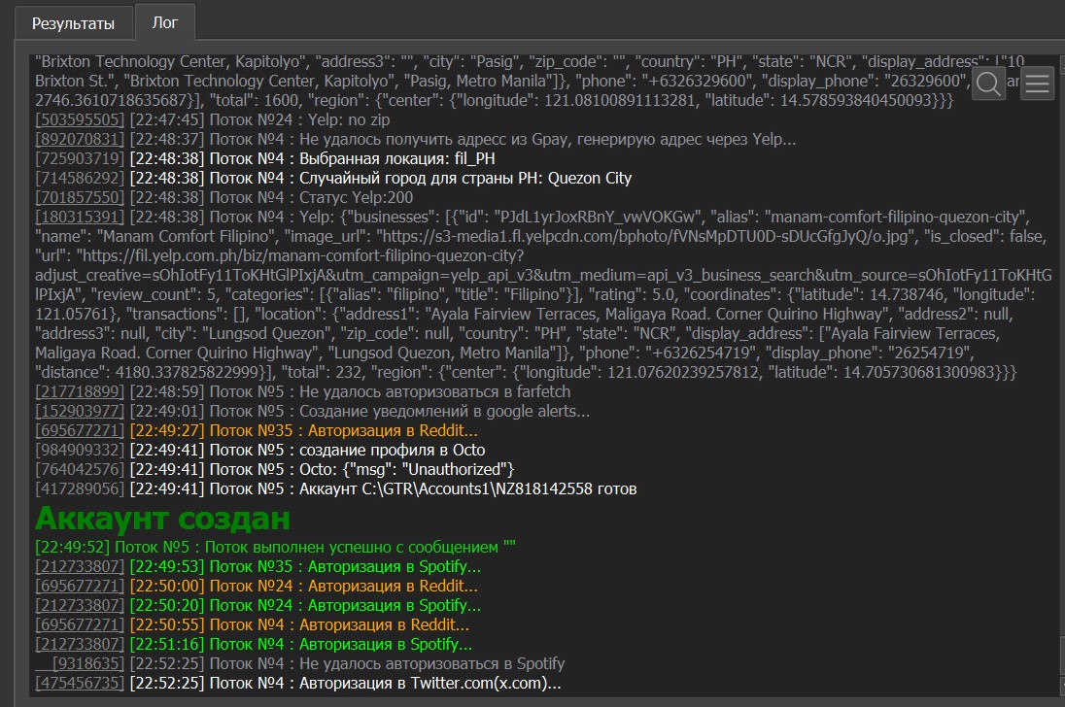The width and height of the screenshot is (1065, 707).
Task: Click ID 180315391 of Yelp businesses entry
Action: click(x=80, y=218)
